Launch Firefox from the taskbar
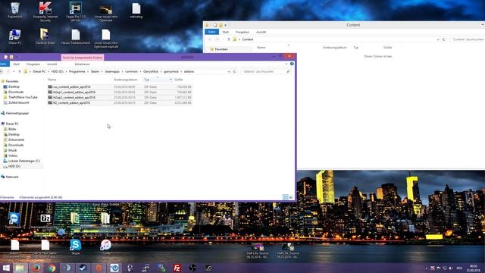Screen dimensions: 485x273 click(36, 268)
